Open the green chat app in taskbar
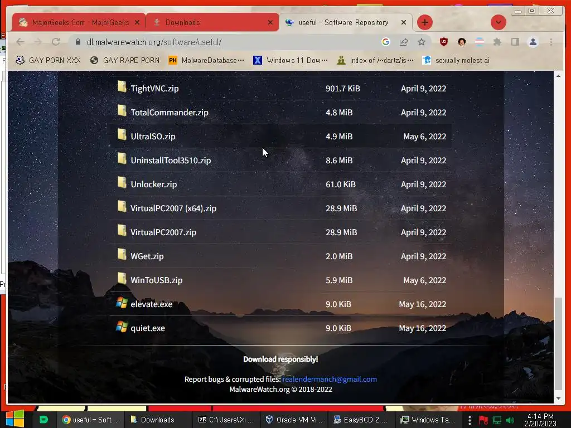Image resolution: width=571 pixels, height=428 pixels. pos(43,420)
